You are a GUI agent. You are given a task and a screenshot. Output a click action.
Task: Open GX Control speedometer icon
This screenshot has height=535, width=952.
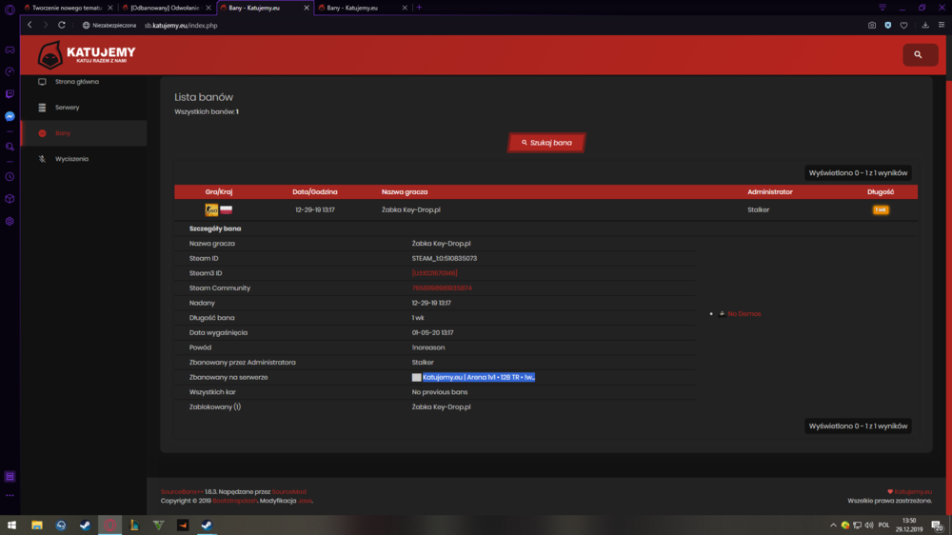point(10,71)
